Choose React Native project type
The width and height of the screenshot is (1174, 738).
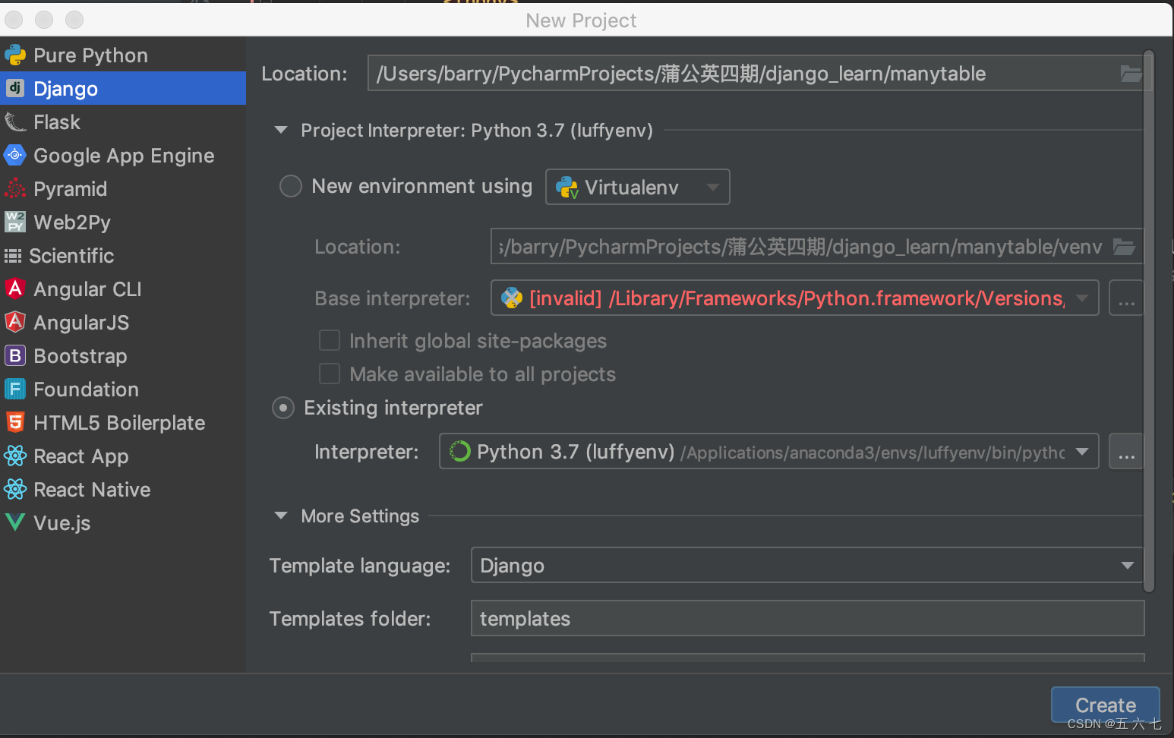[x=123, y=489]
